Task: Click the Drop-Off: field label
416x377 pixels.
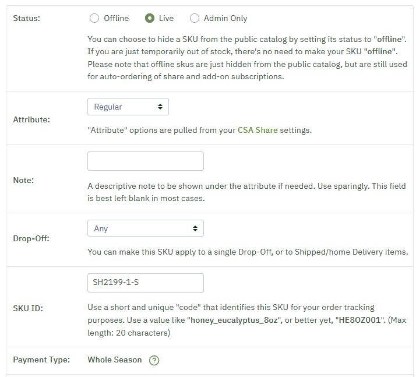Action: [31, 238]
